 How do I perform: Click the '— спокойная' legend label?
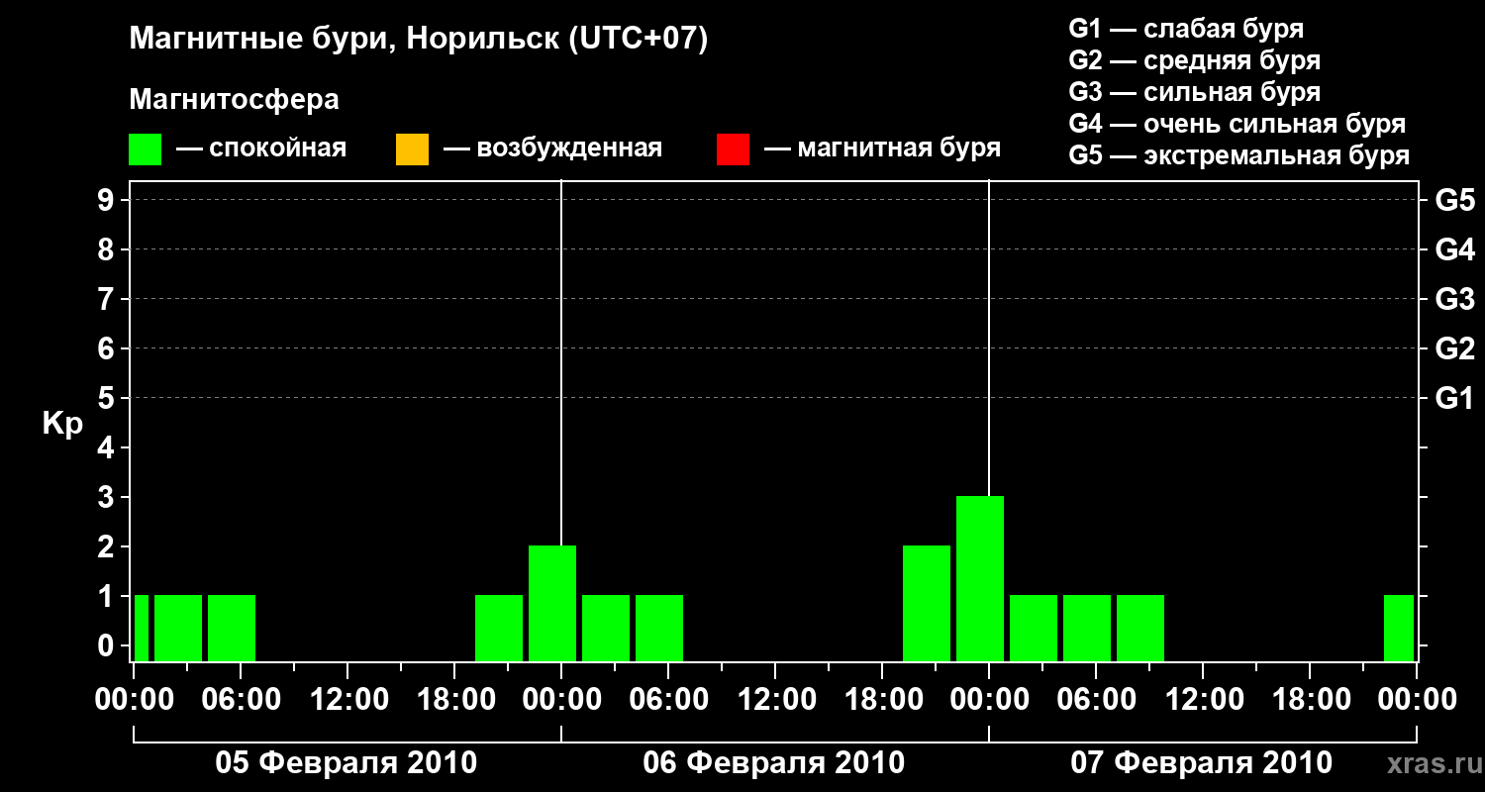pos(261,148)
